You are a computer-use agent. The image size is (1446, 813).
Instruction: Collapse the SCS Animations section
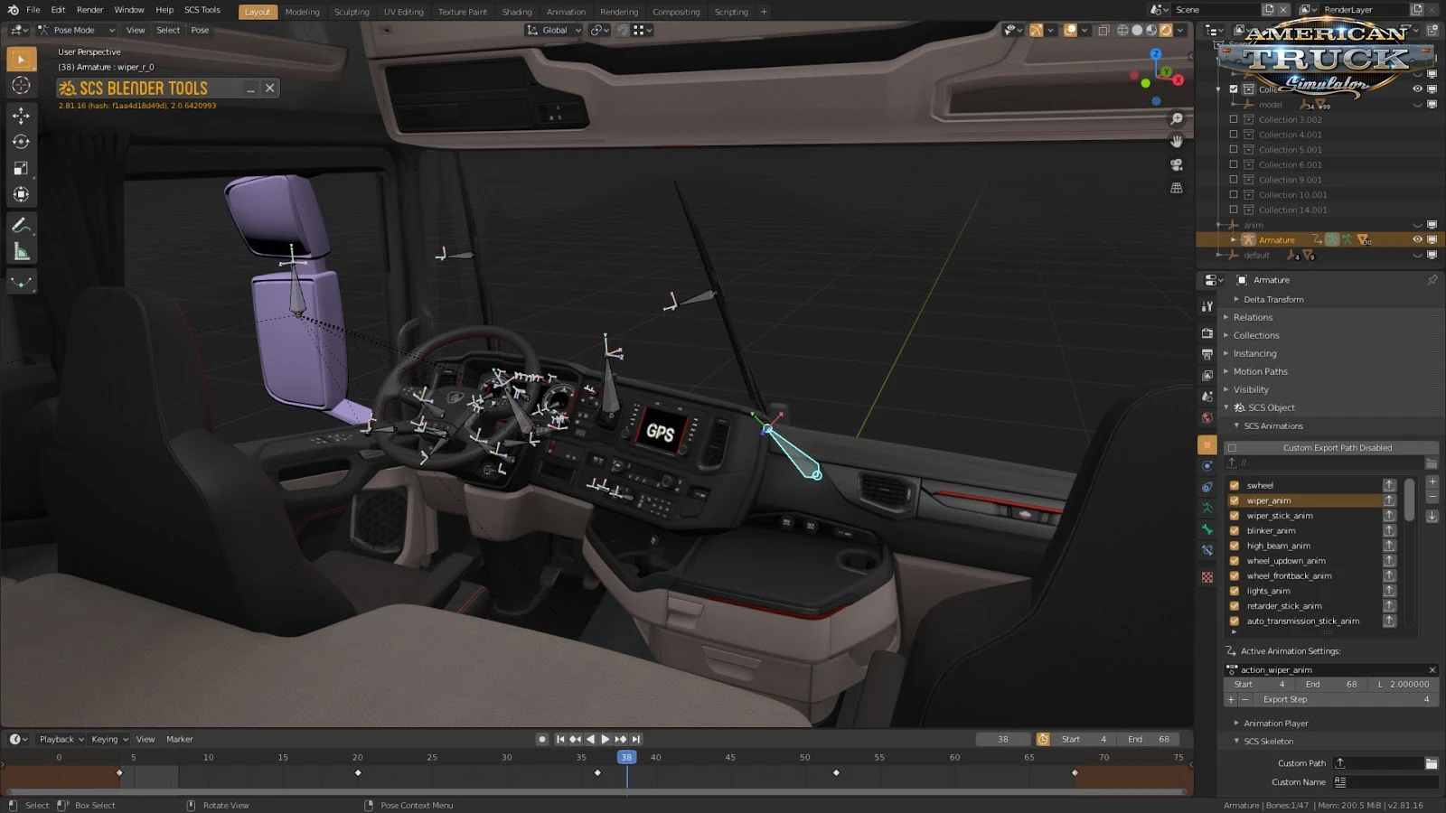click(1269, 425)
